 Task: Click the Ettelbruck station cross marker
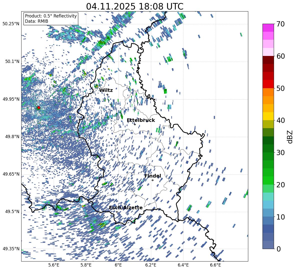135,124
